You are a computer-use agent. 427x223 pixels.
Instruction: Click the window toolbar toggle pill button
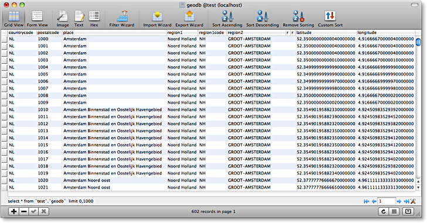pyautogui.click(x=415, y=5)
